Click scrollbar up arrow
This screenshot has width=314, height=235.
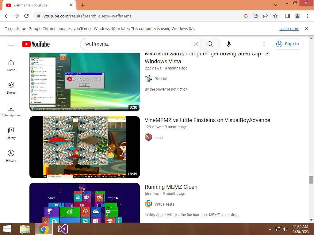click(x=311, y=38)
